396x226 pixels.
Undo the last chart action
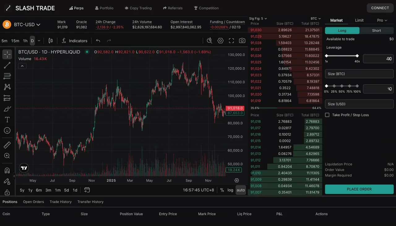[x=98, y=41]
